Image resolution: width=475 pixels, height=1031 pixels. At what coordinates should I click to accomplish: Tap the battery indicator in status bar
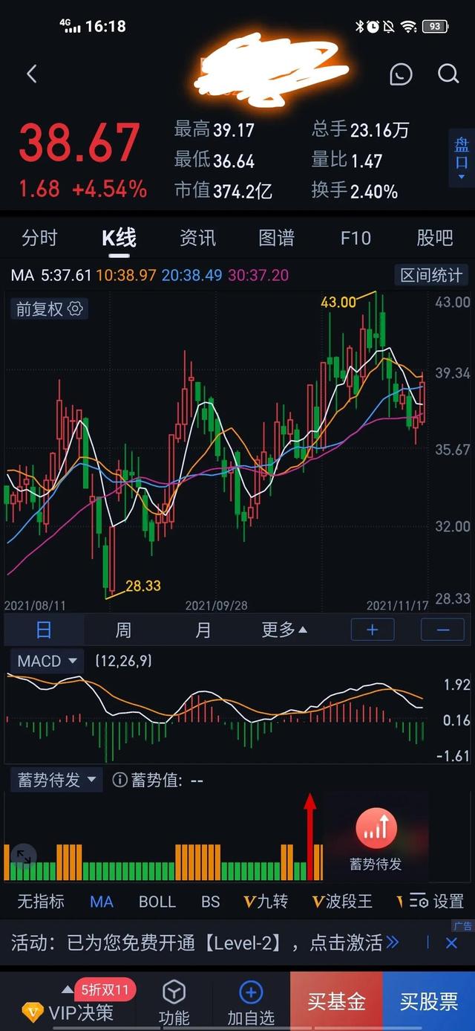pos(435,26)
